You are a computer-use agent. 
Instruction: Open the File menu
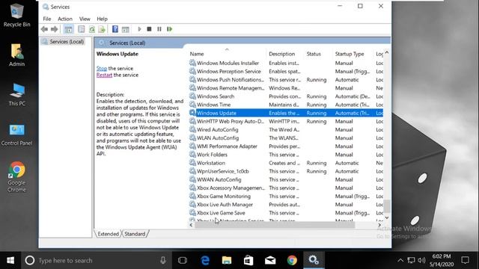coord(47,19)
